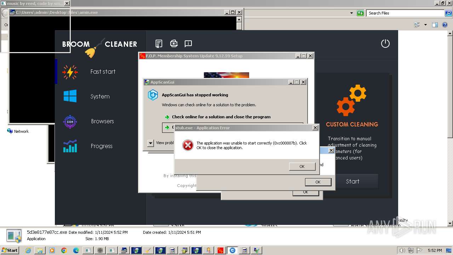Choose Check online for a solution and close the program
The image size is (453, 255).
pyautogui.click(x=221, y=117)
